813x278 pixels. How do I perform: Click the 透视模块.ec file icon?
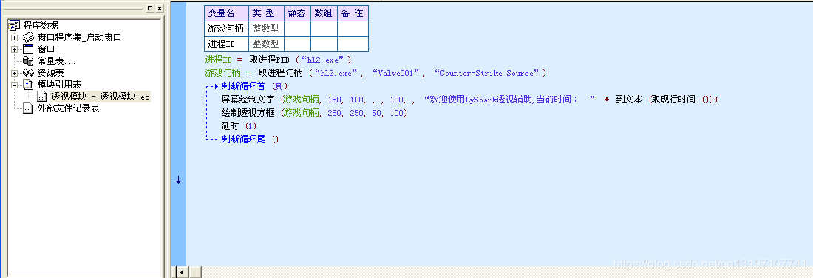tap(43, 97)
